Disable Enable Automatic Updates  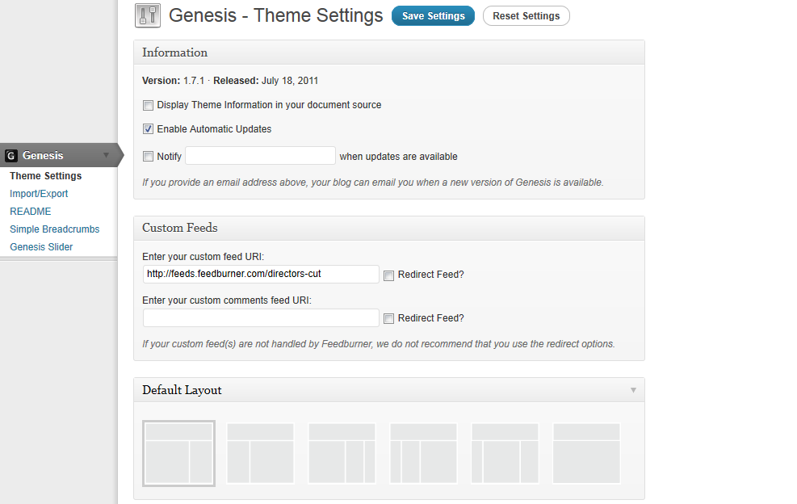point(148,128)
